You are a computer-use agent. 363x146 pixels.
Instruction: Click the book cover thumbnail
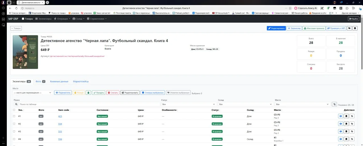[x=25, y=52]
